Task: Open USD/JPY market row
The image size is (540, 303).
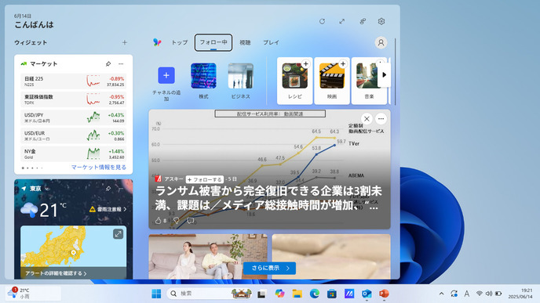Action: coord(73,117)
